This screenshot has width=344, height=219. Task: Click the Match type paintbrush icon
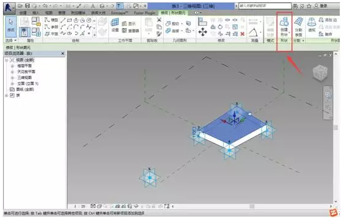160,33
